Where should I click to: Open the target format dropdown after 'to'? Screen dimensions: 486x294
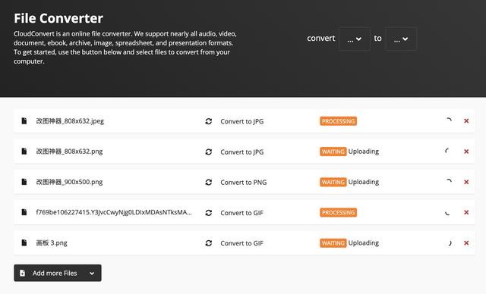click(401, 39)
